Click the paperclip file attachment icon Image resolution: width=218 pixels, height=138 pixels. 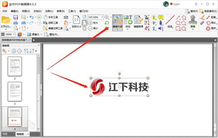[x=160, y=23]
